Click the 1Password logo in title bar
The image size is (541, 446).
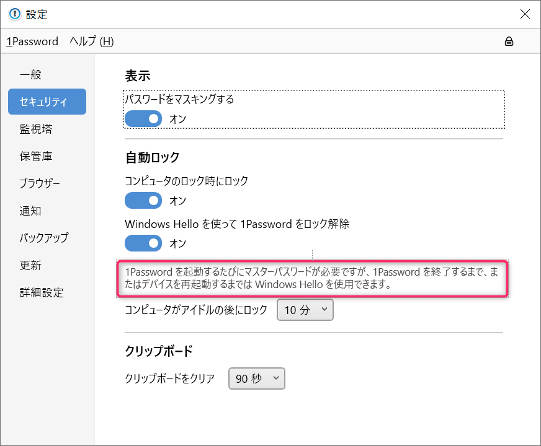click(14, 14)
